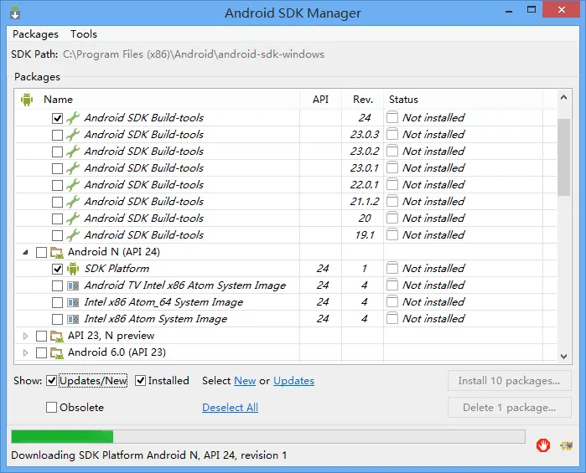Click wrench icon of Build-tools rev 24

[73, 118]
